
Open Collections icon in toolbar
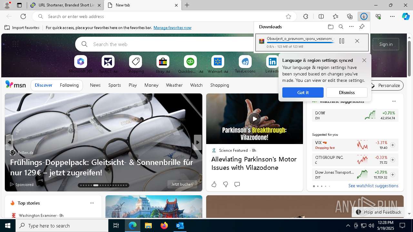click(350, 16)
